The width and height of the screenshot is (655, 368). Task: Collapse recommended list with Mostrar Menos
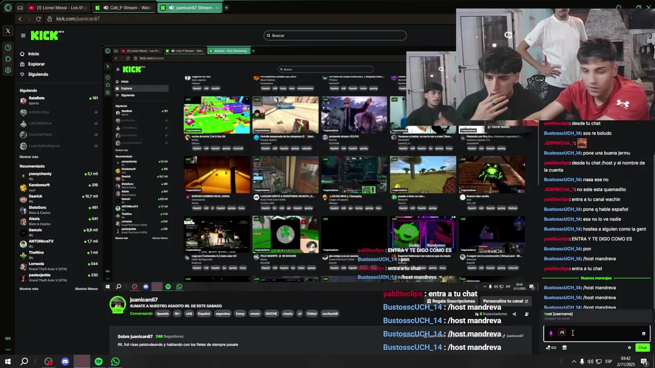[x=86, y=289]
